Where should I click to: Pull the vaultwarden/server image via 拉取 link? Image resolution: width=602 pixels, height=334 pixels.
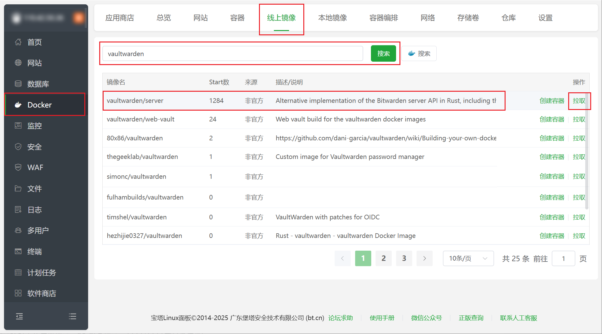(579, 100)
